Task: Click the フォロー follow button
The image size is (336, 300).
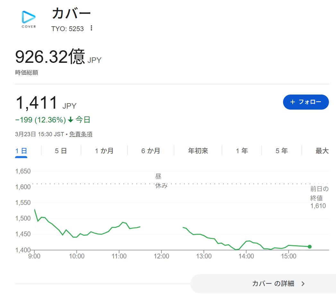Action: (x=306, y=102)
